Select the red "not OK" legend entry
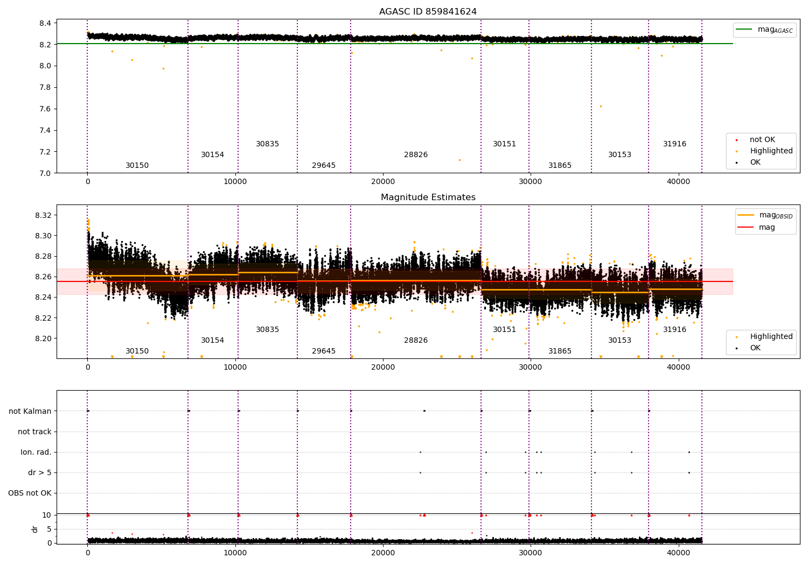The width and height of the screenshot is (808, 565). coord(756,140)
